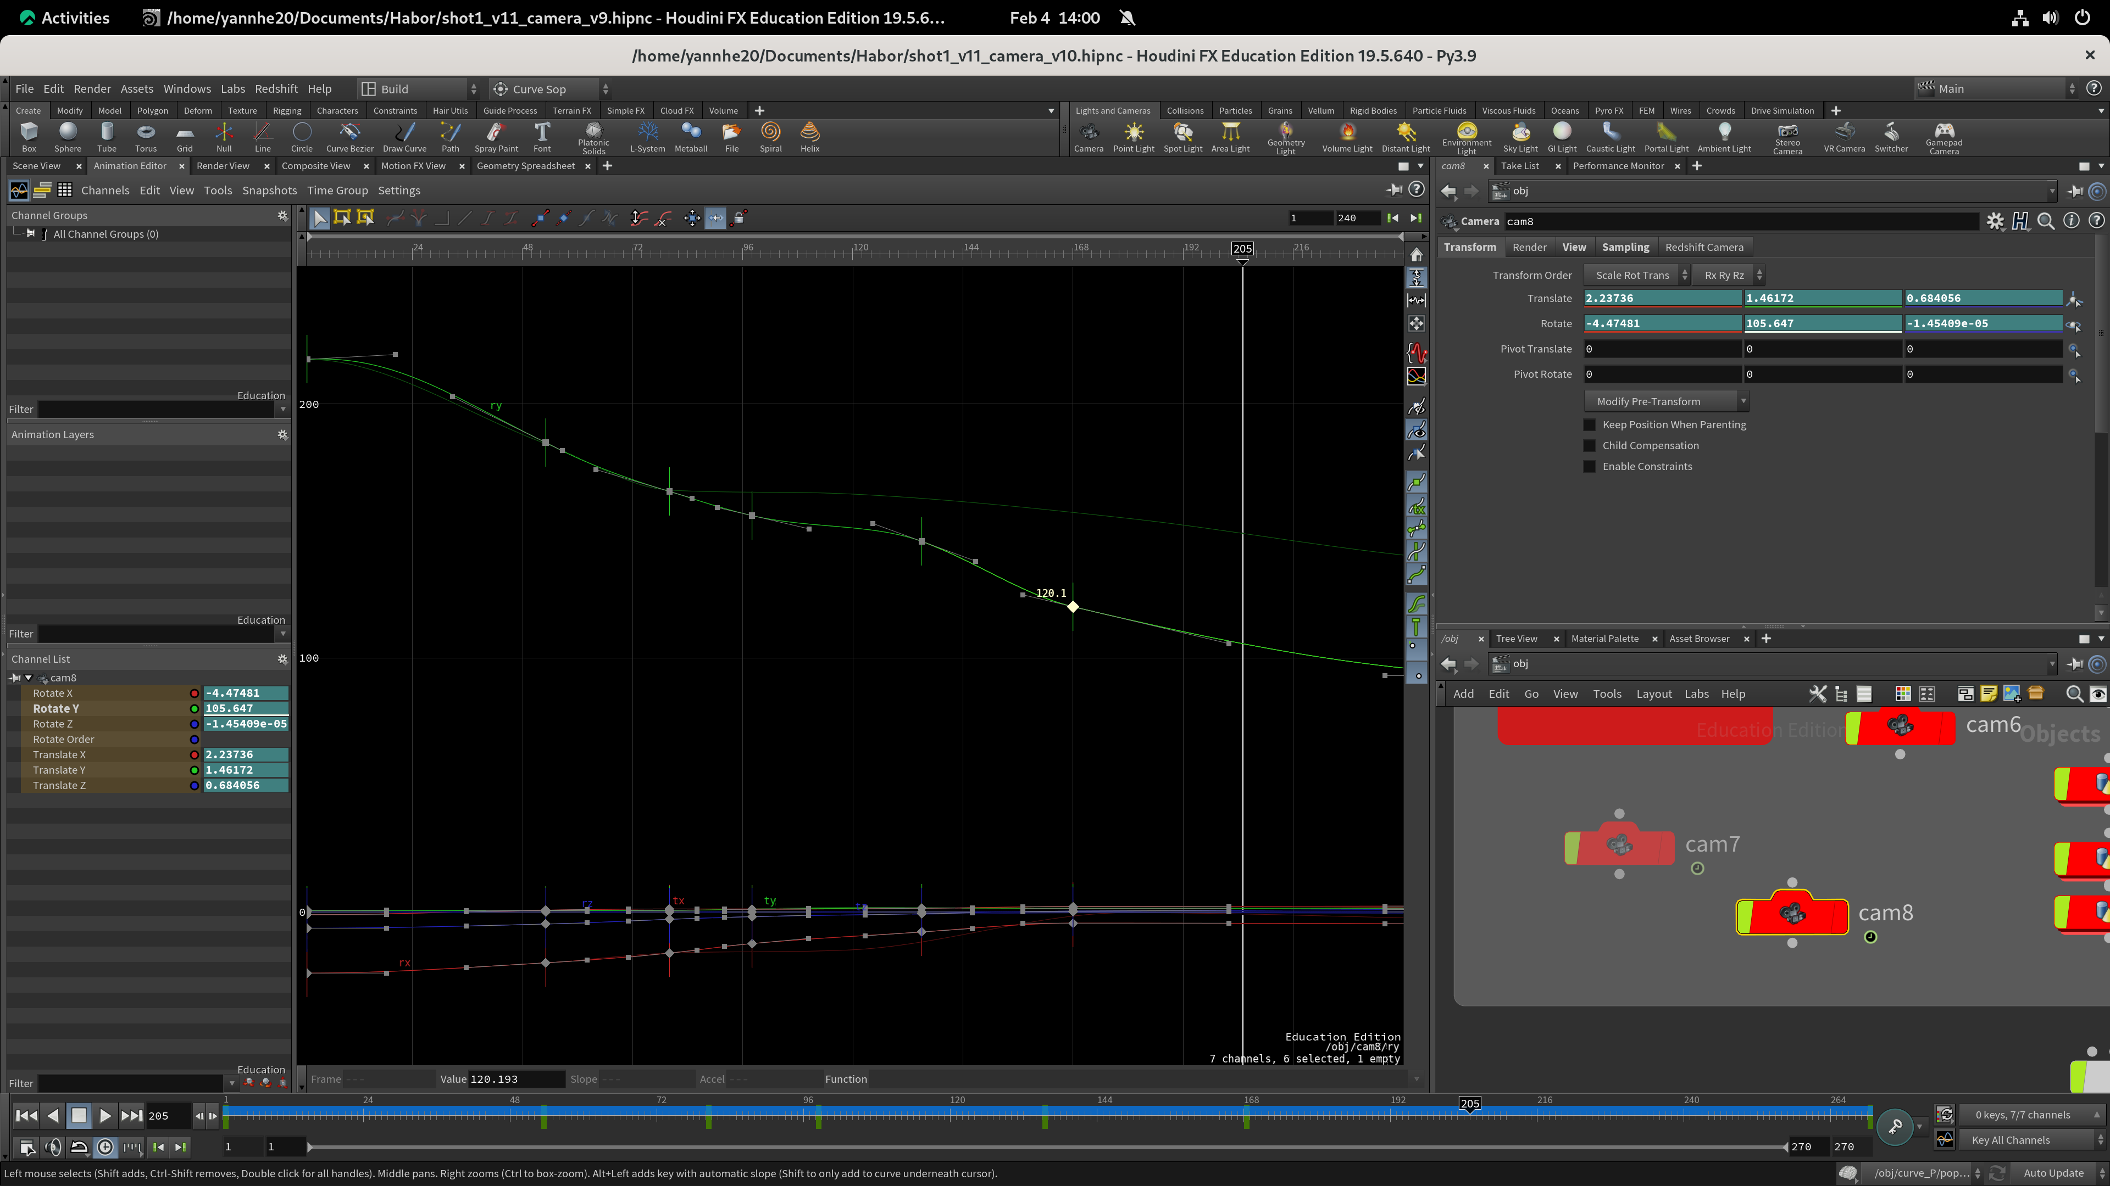Click the playbar range slider handle at 270
This screenshot has height=1186, width=2110.
point(1786,1148)
